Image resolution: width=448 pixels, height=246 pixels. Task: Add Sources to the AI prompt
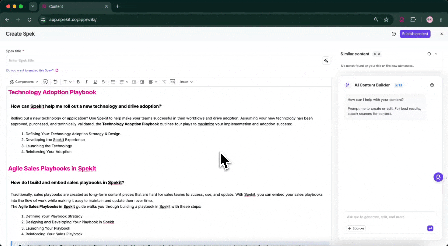[x=356, y=228]
